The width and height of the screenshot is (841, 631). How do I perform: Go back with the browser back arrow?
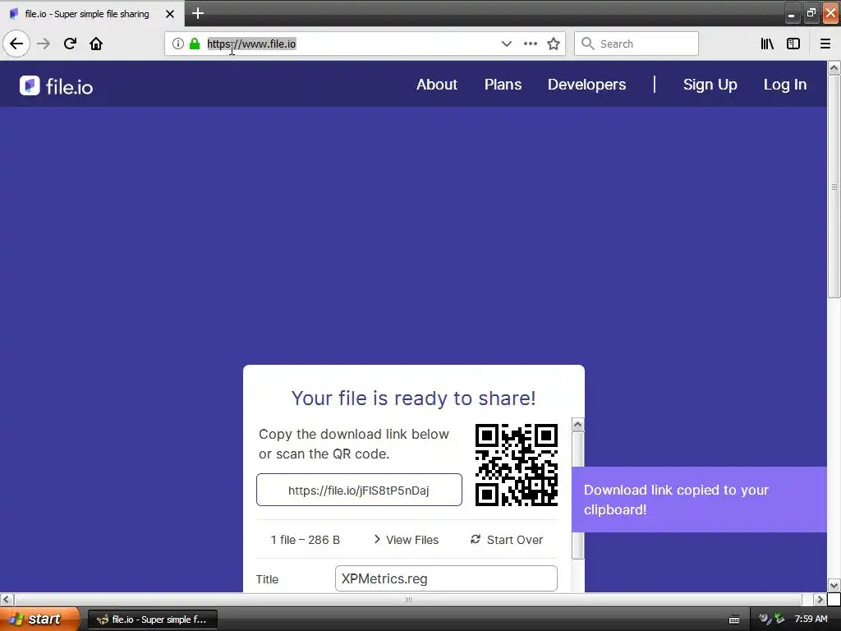tap(16, 44)
